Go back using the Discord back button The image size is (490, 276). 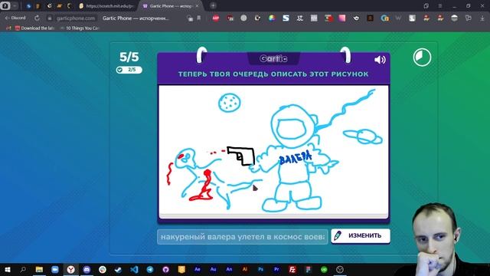tap(15, 18)
